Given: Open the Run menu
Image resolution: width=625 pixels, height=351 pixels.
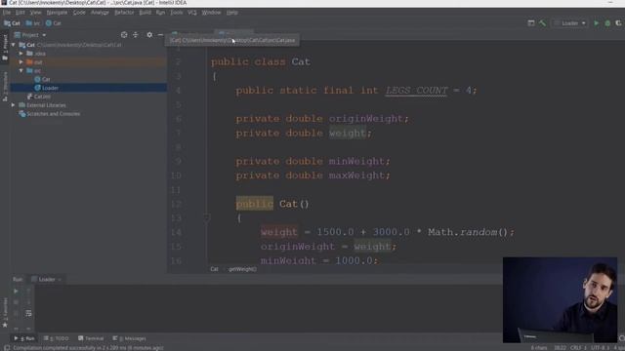Looking at the screenshot, I should 160,13.
